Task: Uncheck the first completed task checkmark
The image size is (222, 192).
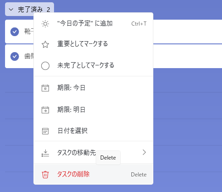Action: 15,32
